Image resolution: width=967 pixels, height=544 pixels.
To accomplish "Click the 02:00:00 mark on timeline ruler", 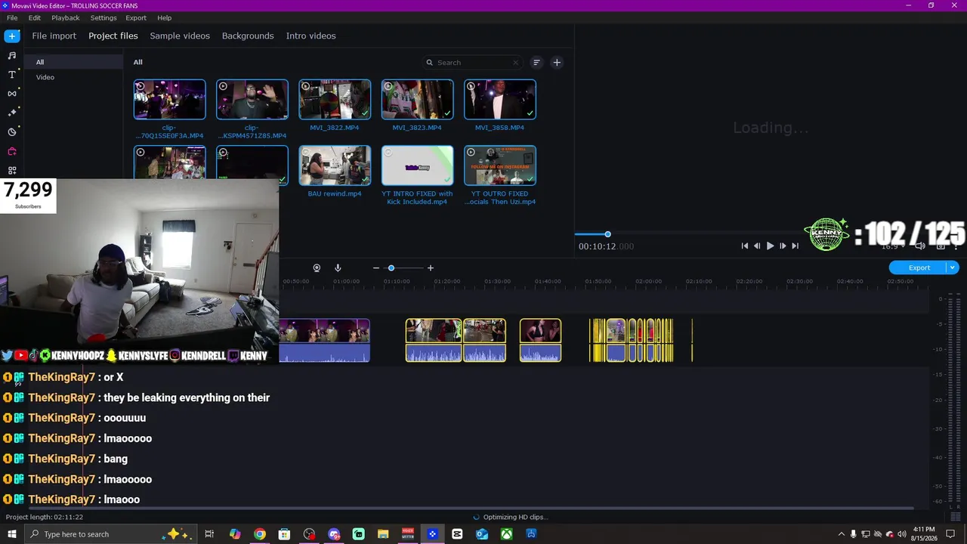I will pyautogui.click(x=648, y=282).
